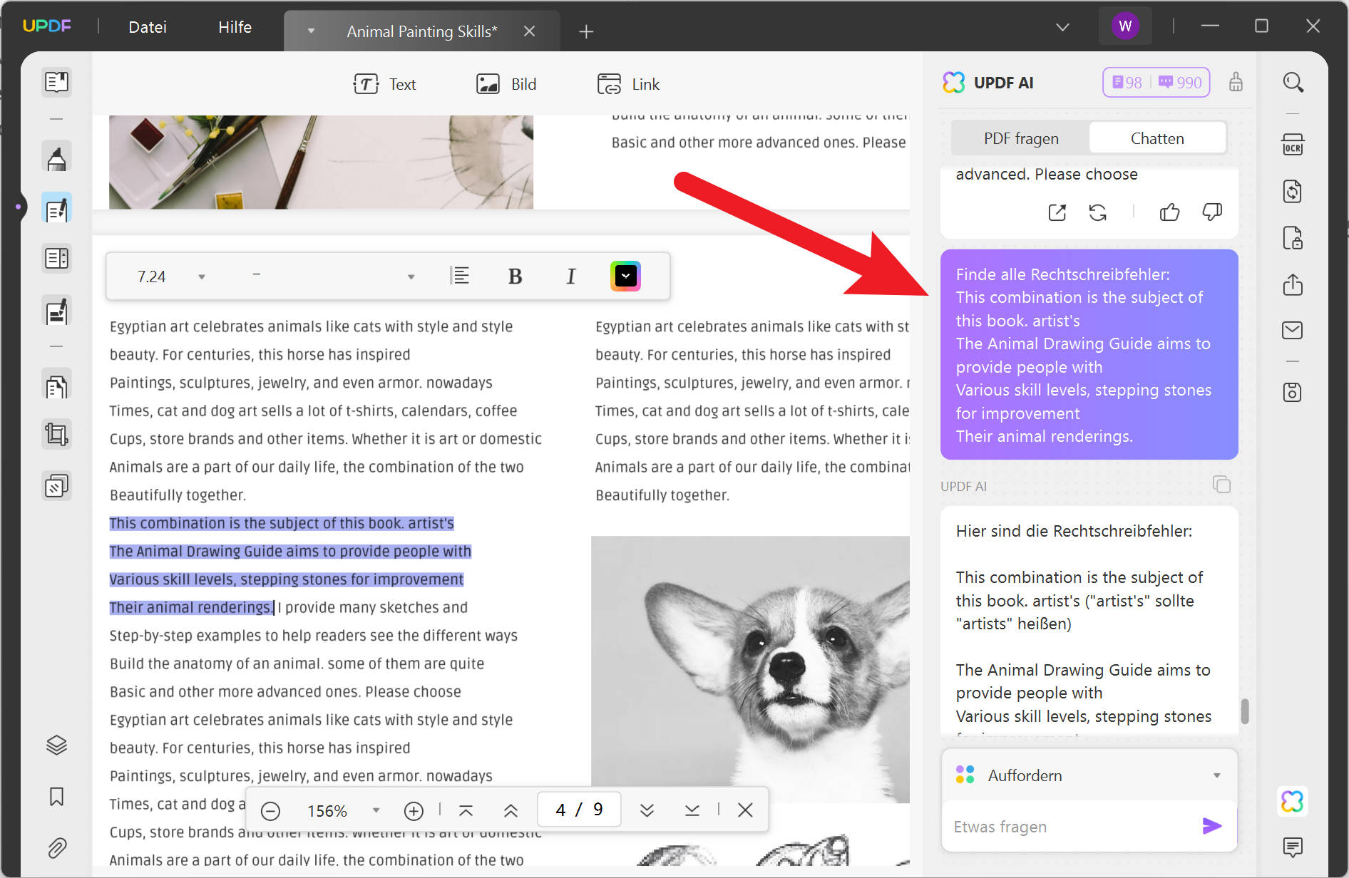Open the Hilfe menu
This screenshot has height=878, width=1349.
point(235,27)
